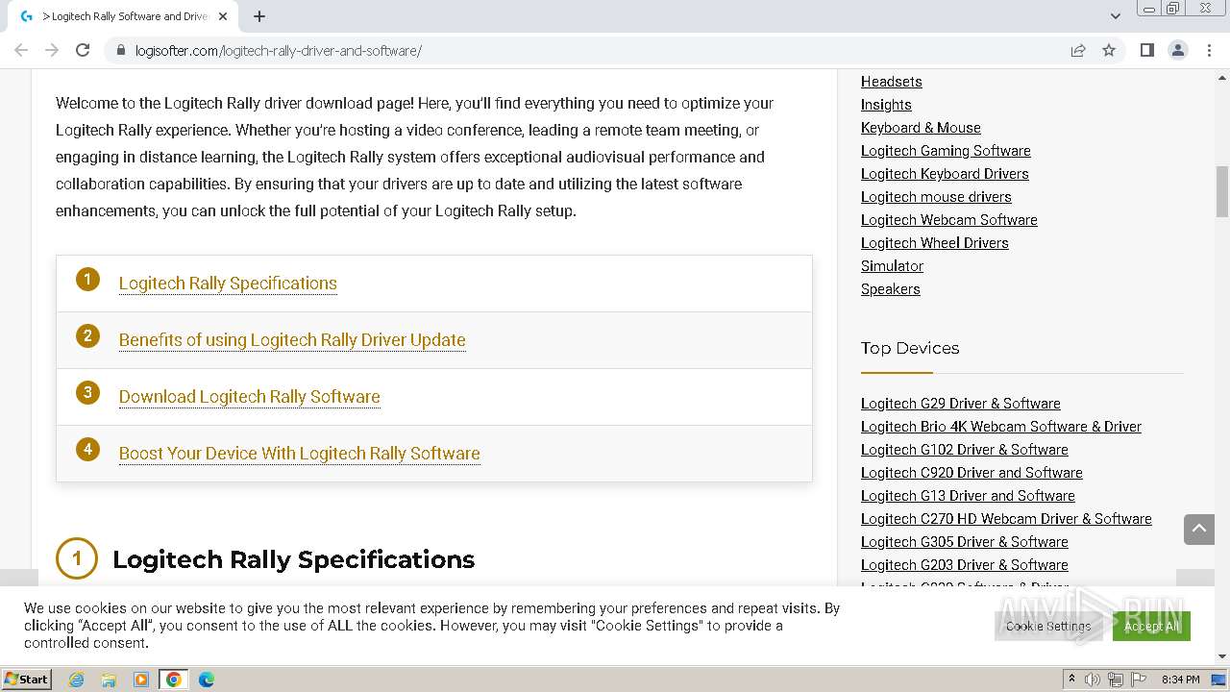This screenshot has height=692, width=1230.
Task: Open Boost Your Device With Logitech Rally Software
Action: [x=300, y=454]
